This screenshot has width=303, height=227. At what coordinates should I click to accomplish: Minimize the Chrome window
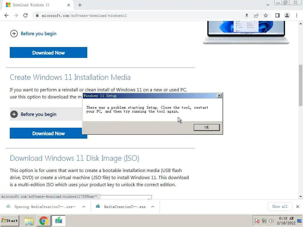278,3
